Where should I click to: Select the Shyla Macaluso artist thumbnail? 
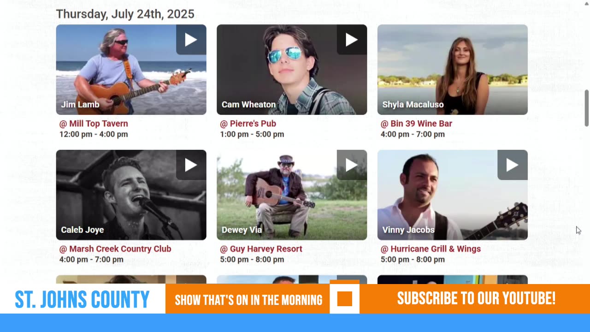pyautogui.click(x=452, y=70)
